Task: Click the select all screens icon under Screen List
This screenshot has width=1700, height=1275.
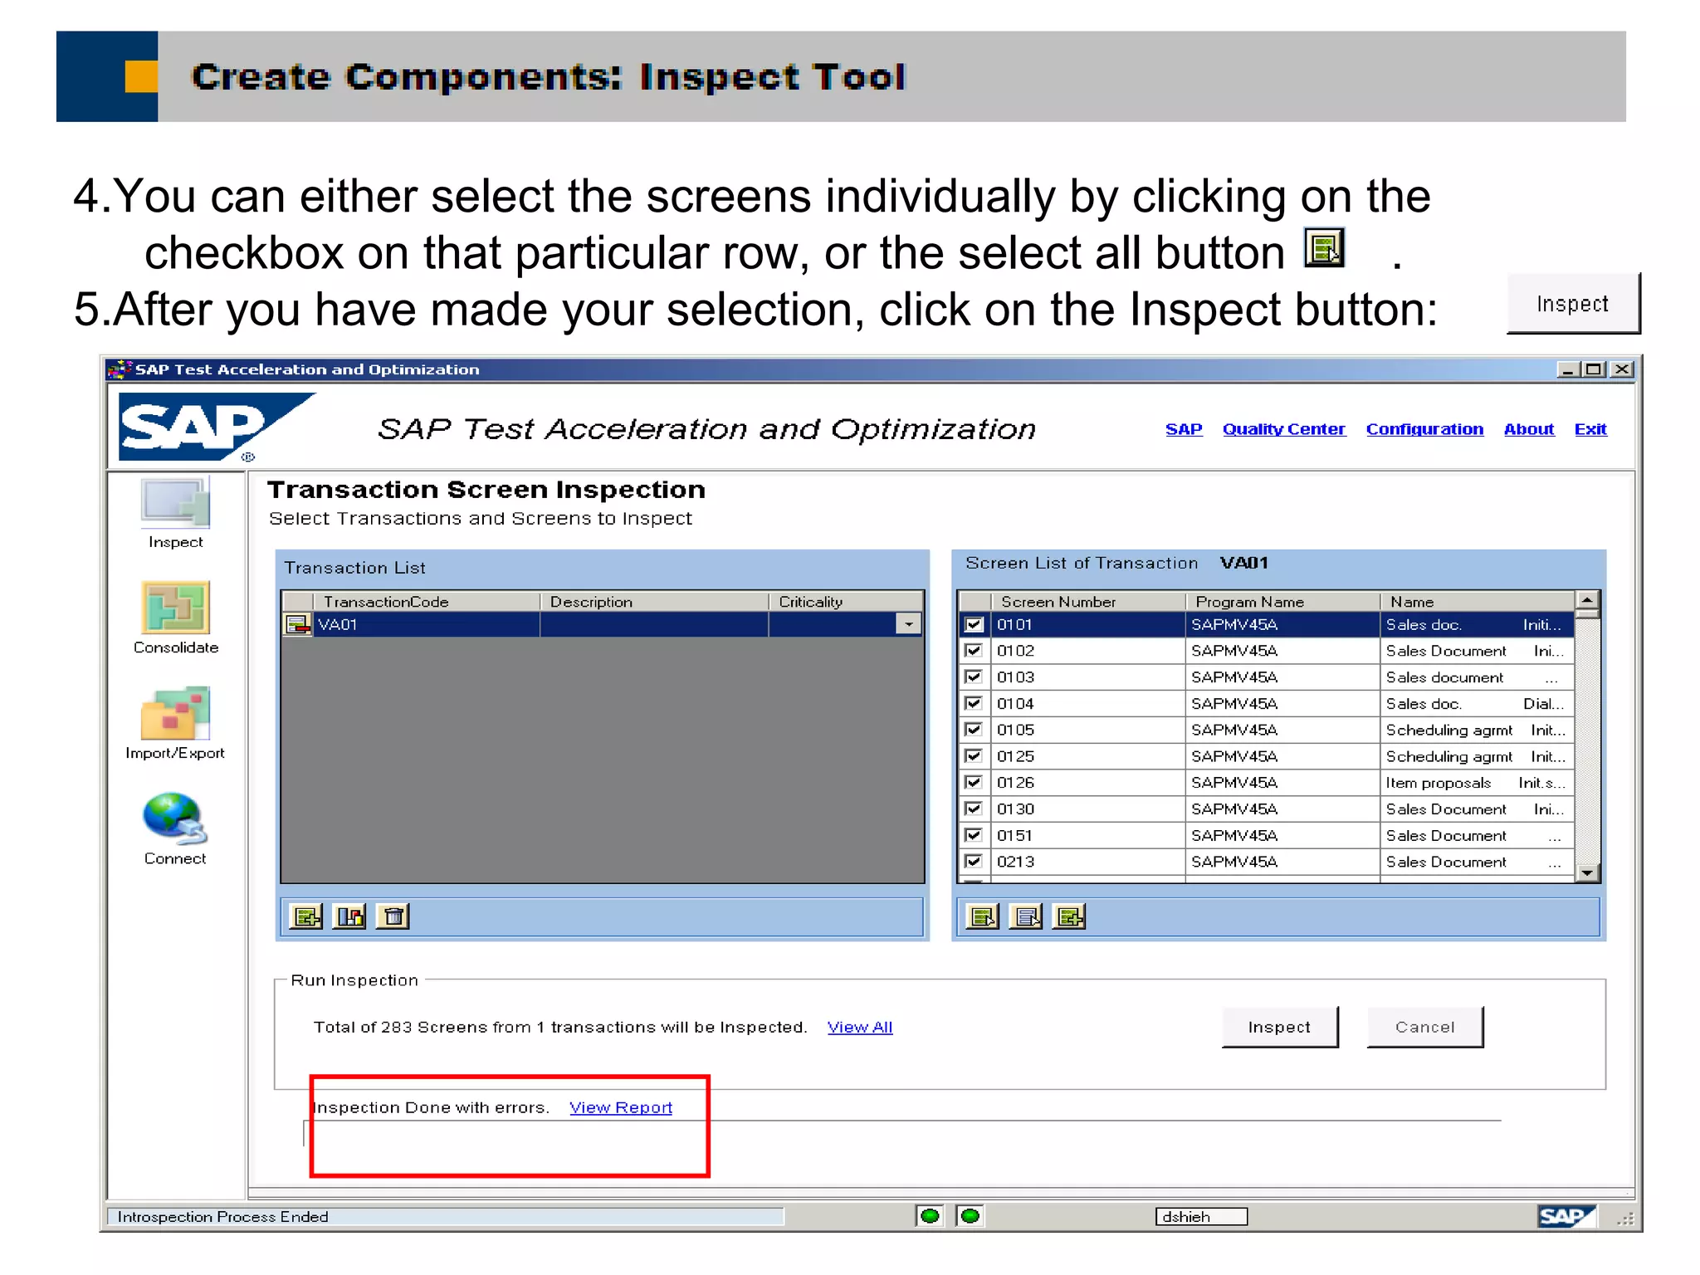Action: point(983,916)
